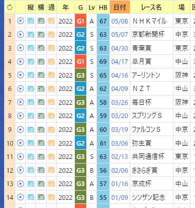Play the 京都新聞杯 race video
Image resolution: width=195 pixels, height=208 pixels.
coord(21,35)
